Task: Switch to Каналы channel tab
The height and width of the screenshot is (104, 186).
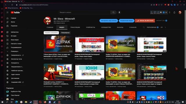Action: click(120, 27)
